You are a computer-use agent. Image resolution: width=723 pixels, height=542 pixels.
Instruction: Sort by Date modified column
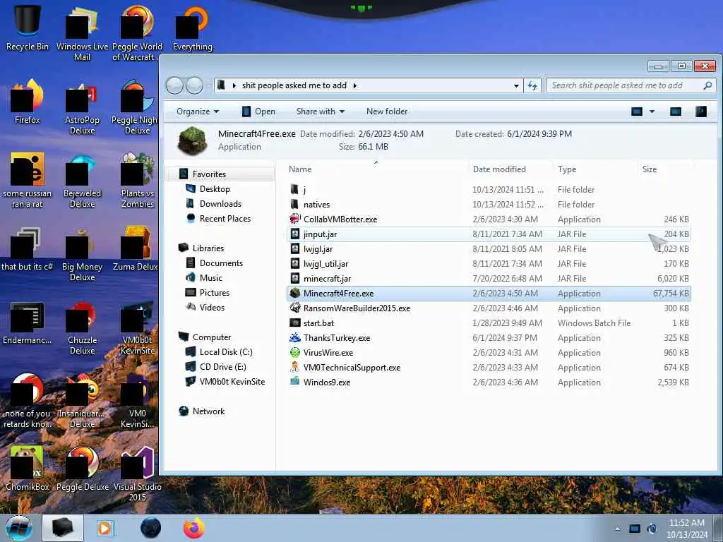coord(510,169)
